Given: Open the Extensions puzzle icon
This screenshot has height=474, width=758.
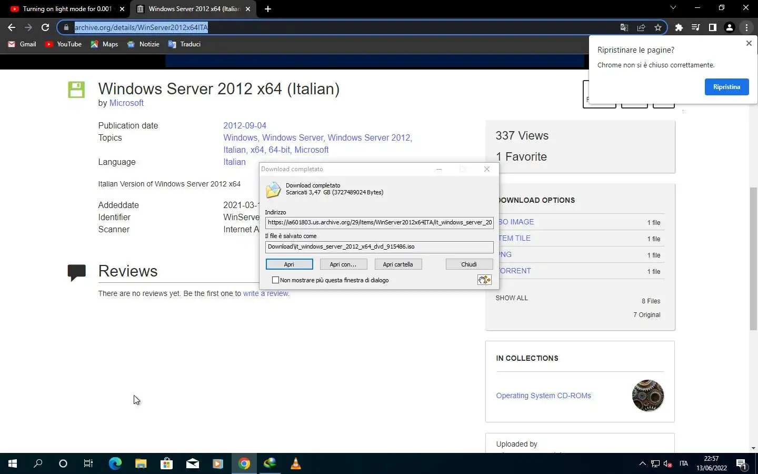Looking at the screenshot, I should (679, 27).
